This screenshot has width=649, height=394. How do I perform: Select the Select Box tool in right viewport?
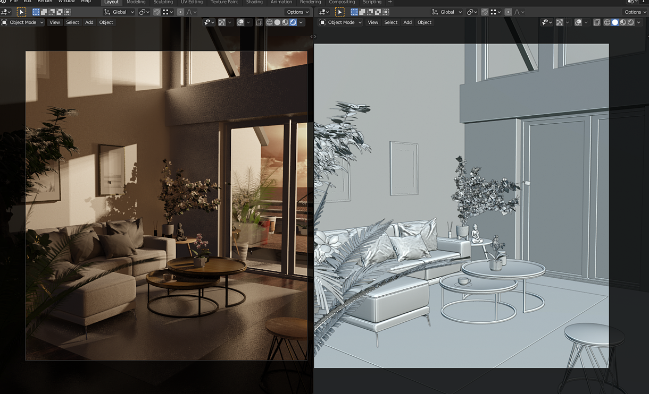click(x=339, y=12)
